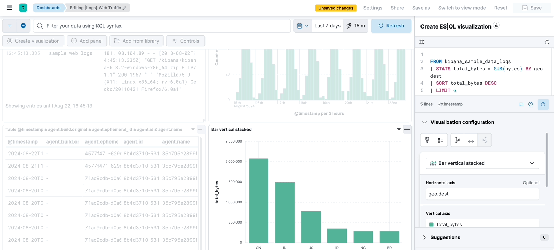Click the checkmark dropdown after dashboard title

[x=136, y=8]
